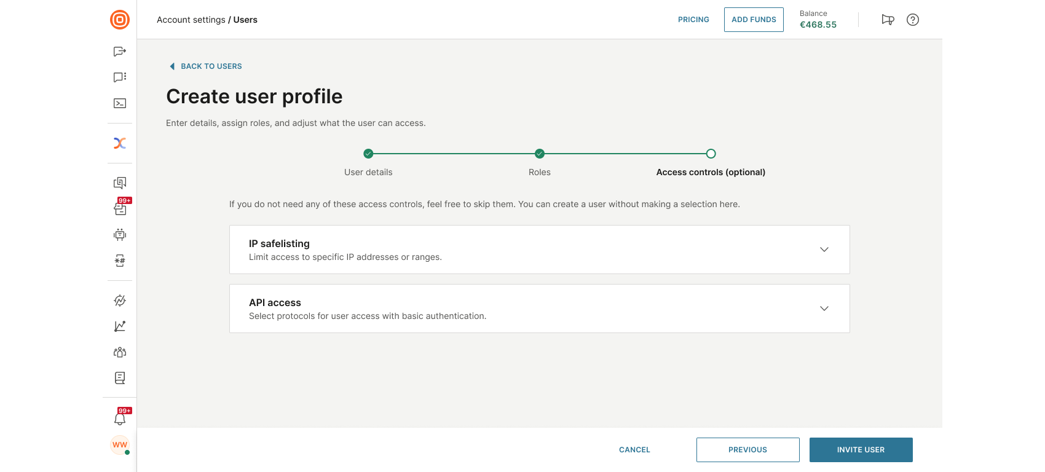
Task: Click the CANCEL button
Action: [x=634, y=450]
